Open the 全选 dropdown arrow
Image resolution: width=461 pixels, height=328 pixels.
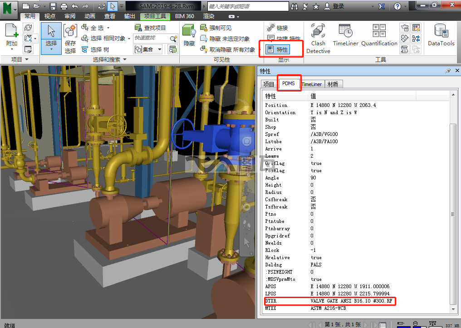[x=108, y=28]
